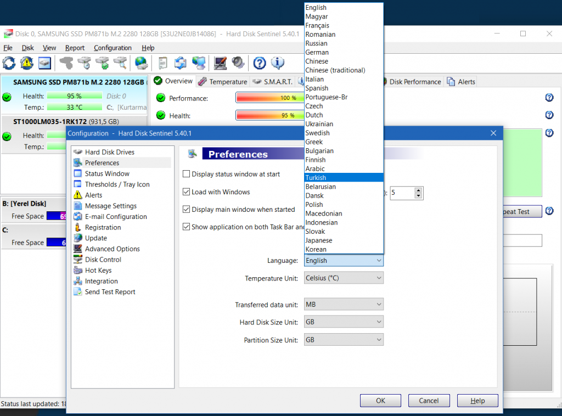Switch to the Temperature tab
The height and width of the screenshot is (416, 562).
point(223,82)
